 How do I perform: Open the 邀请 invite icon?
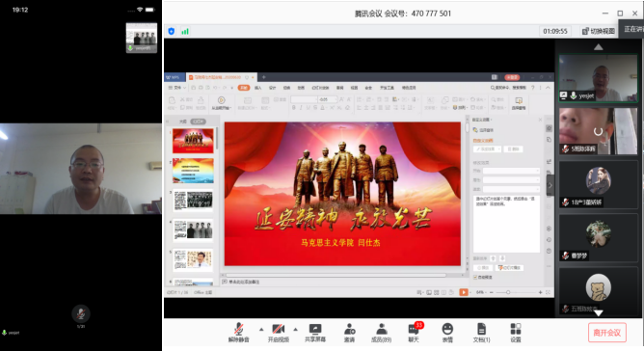[350, 333]
